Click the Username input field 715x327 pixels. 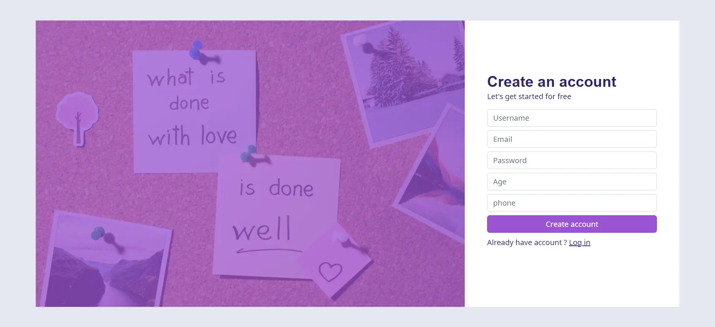(572, 118)
